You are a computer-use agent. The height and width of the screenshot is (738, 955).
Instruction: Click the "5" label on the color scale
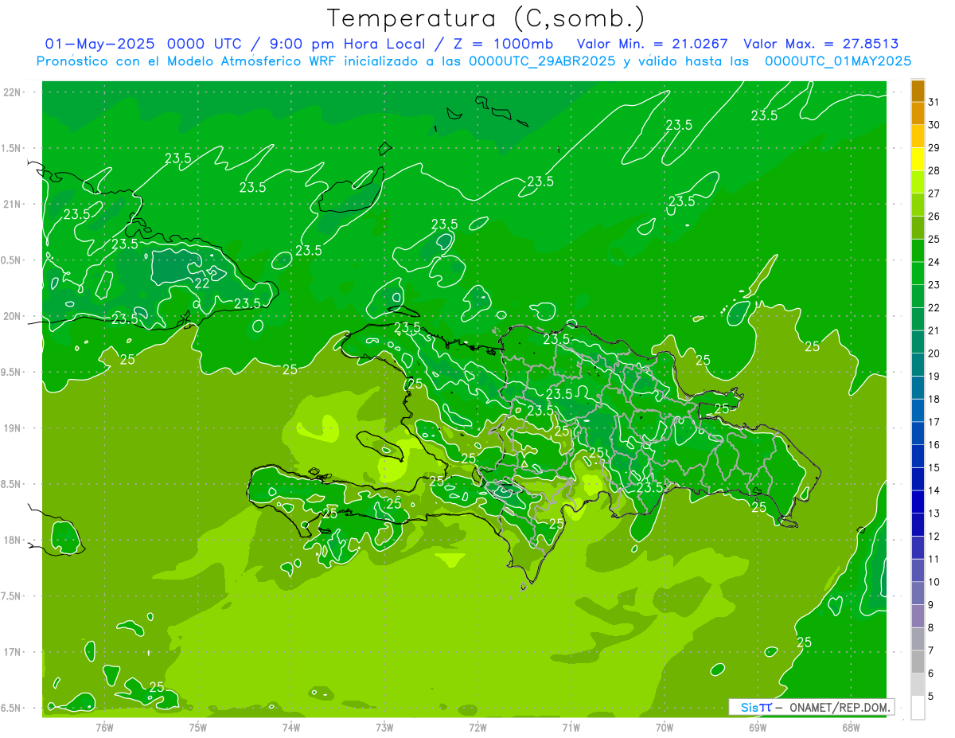point(931,696)
